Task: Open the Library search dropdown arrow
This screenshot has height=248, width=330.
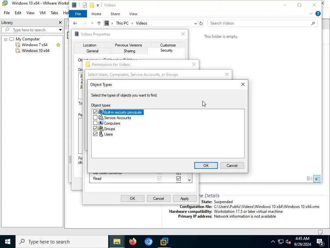Action: pyautogui.click(x=60, y=30)
